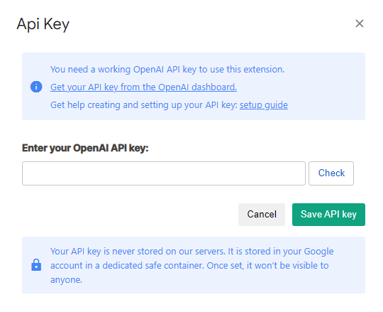The height and width of the screenshot is (312, 383).
Task: Click 'It is stored in your Google' text
Action: point(281,252)
